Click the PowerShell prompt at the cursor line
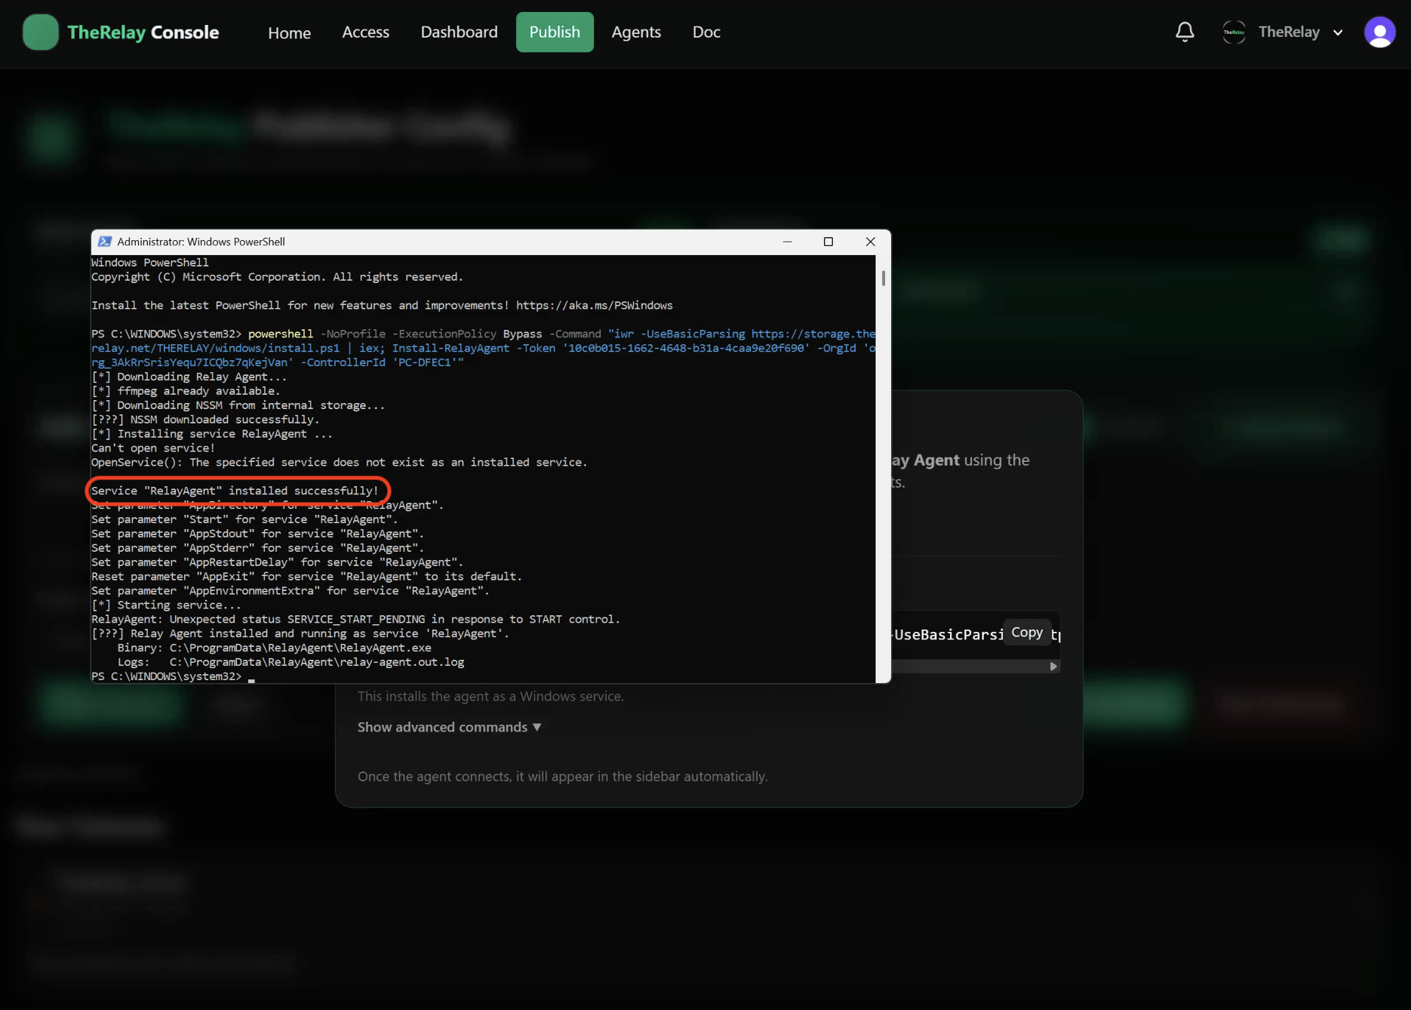Screen dimensions: 1411x1010 [x=251, y=676]
